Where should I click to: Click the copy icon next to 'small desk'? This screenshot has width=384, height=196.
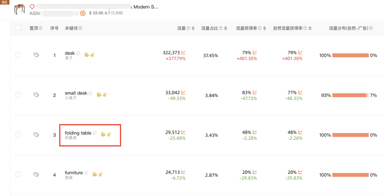click(91, 93)
